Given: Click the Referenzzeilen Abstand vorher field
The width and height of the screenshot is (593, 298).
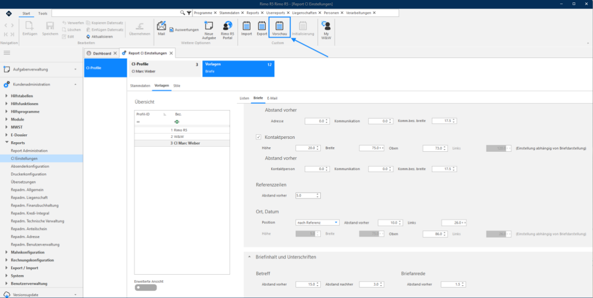Looking at the screenshot, I should point(308,196).
